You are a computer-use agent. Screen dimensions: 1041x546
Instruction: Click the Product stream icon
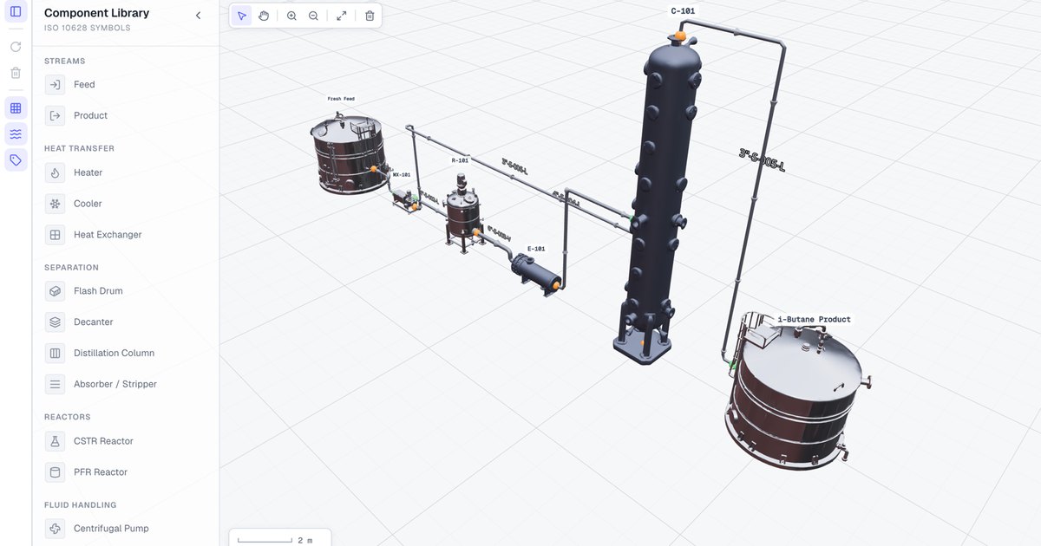pyautogui.click(x=55, y=115)
